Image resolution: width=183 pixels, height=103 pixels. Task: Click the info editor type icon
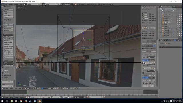point(3,4)
